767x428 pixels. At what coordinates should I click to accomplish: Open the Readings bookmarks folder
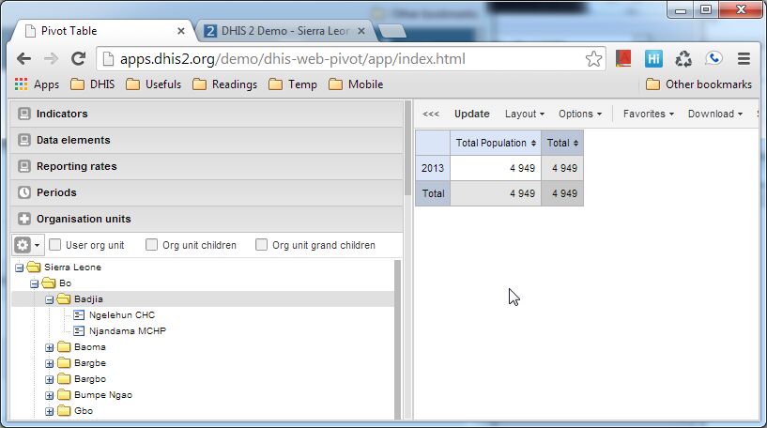(225, 84)
